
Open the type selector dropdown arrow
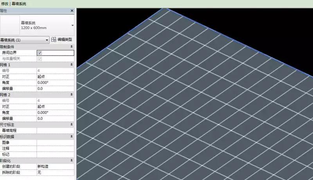point(72,25)
